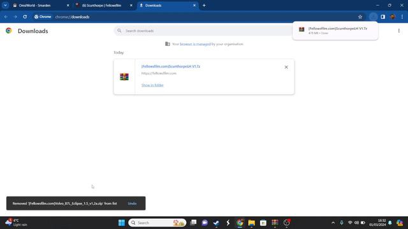This screenshot has width=408, height=229.
Task: Open Steam from the taskbar
Action: tap(216, 223)
